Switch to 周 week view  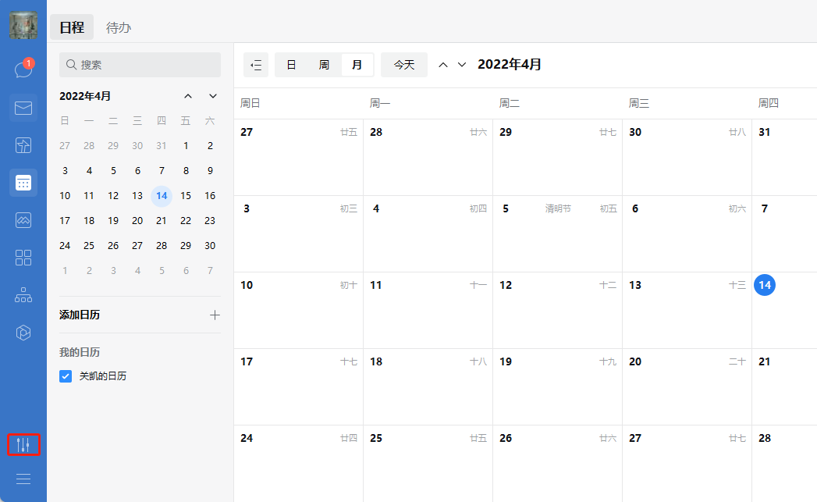[x=324, y=66]
